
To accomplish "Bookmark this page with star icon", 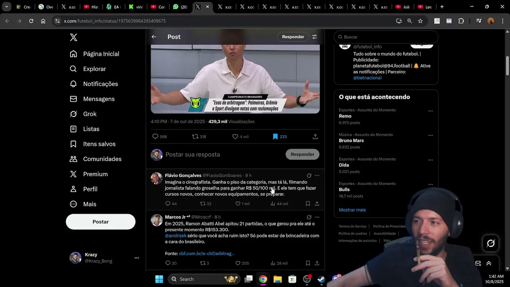I will click(420, 21).
